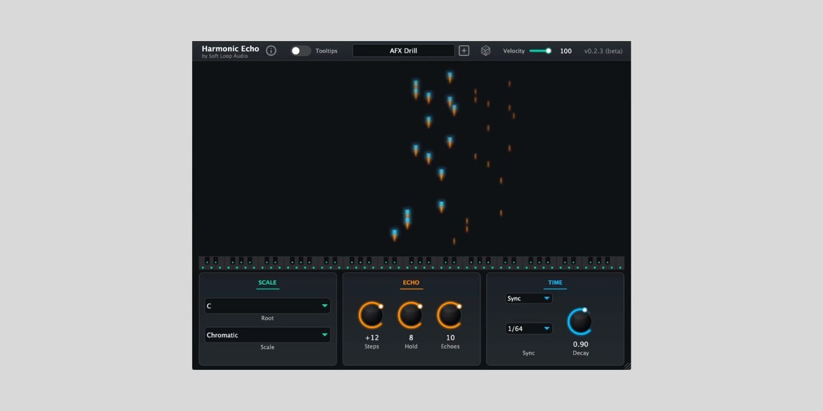Click the Echoes knob set to 10

[x=450, y=315]
